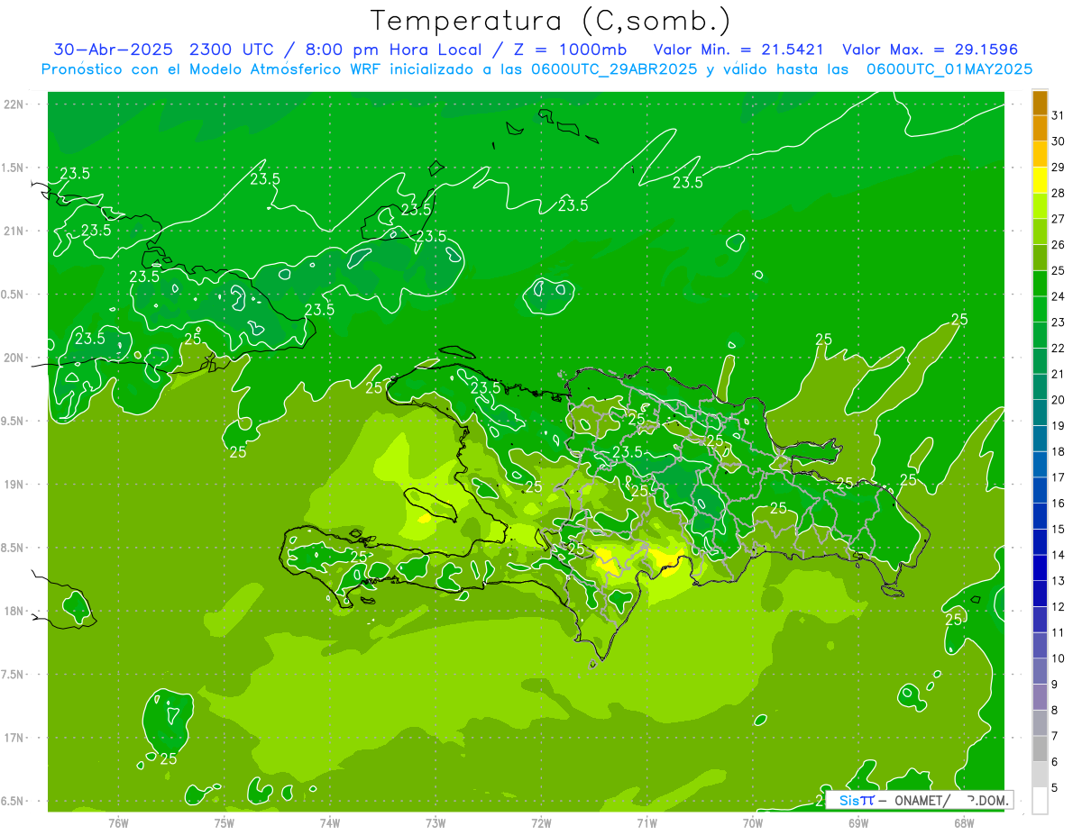
Task: Click the ONAMET / R.DOM. credit box
Action: click(x=919, y=800)
